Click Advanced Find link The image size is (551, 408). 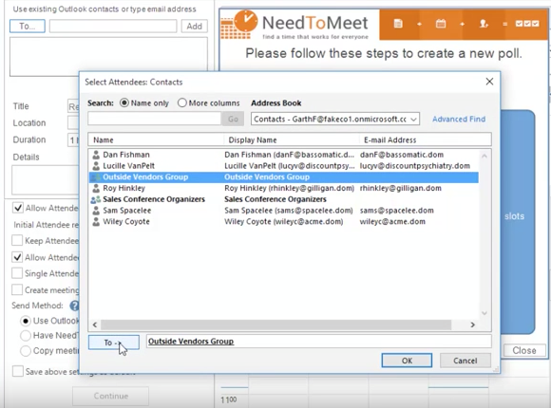(x=459, y=119)
